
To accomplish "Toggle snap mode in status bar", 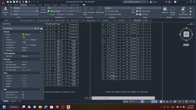I will point(134,102).
